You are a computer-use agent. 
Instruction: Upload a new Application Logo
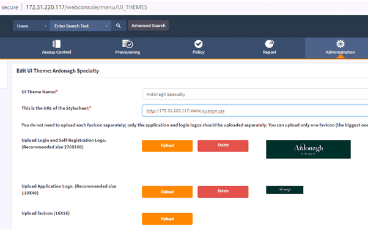click(167, 192)
